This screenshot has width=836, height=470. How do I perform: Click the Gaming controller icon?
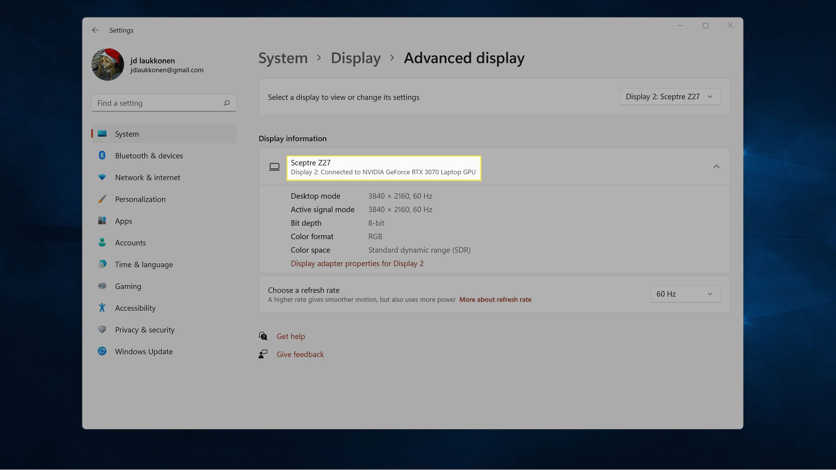[x=102, y=286]
